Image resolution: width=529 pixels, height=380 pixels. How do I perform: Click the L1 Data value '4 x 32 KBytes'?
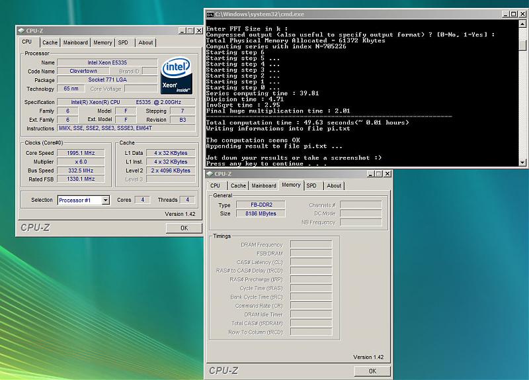pyautogui.click(x=171, y=153)
